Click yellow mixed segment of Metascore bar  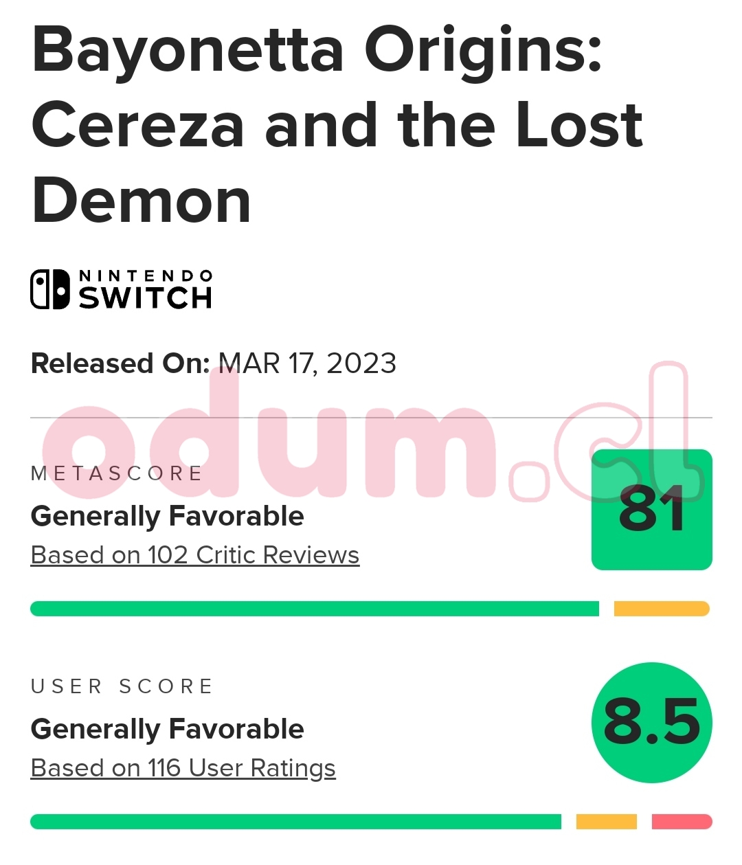pos(661,609)
